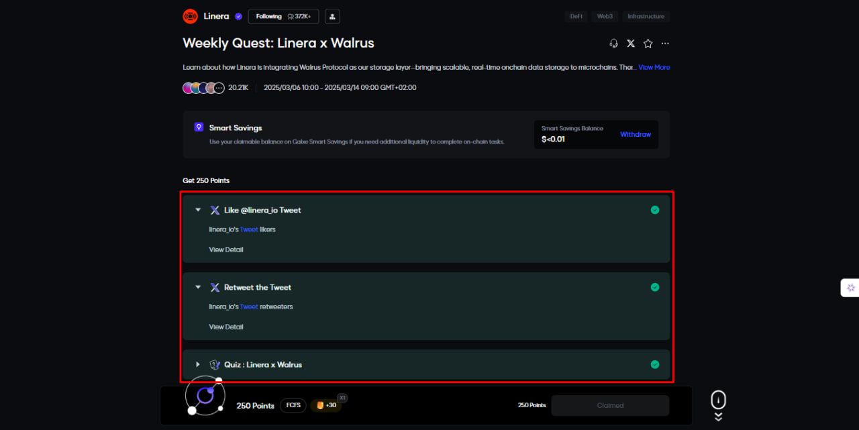
Task: Collapse the Retweet the Tweet task
Action: pyautogui.click(x=198, y=287)
